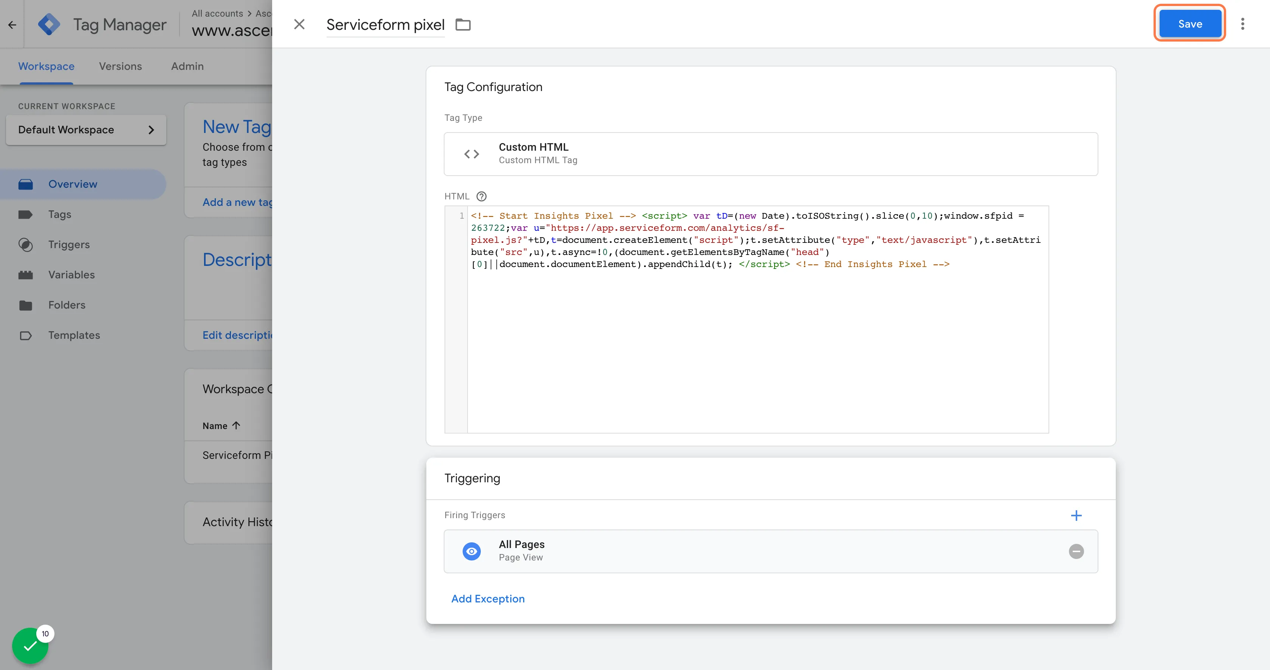Open Triggers in the sidebar
This screenshot has width=1270, height=670.
[83, 244]
